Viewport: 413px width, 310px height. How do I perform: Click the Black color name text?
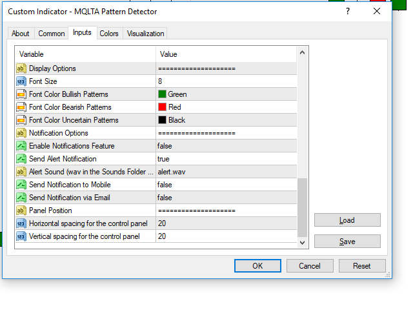177,120
